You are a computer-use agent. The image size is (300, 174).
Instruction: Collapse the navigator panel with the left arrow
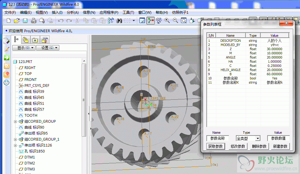pyautogui.click(x=89, y=114)
